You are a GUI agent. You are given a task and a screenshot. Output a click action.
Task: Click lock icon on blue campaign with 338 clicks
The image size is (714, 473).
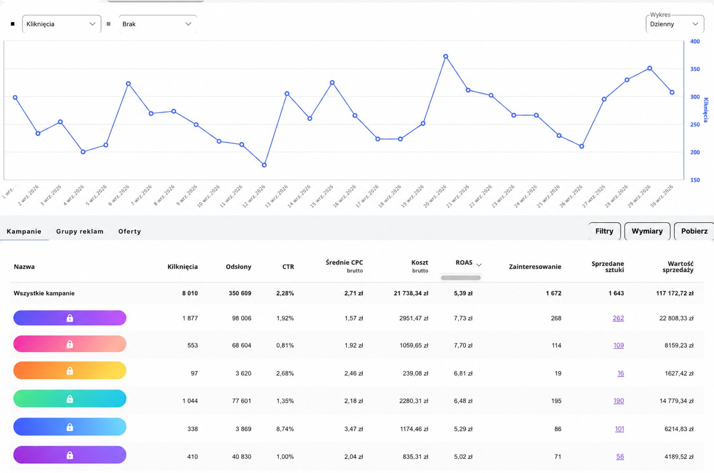coord(70,427)
